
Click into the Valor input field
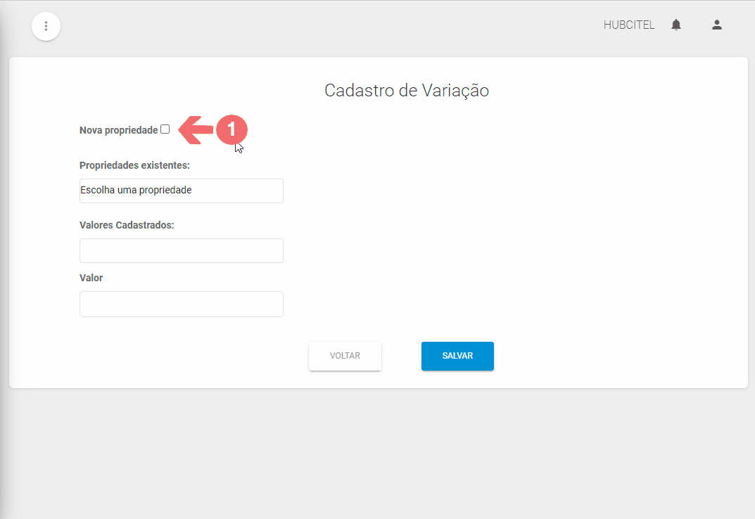pos(181,304)
